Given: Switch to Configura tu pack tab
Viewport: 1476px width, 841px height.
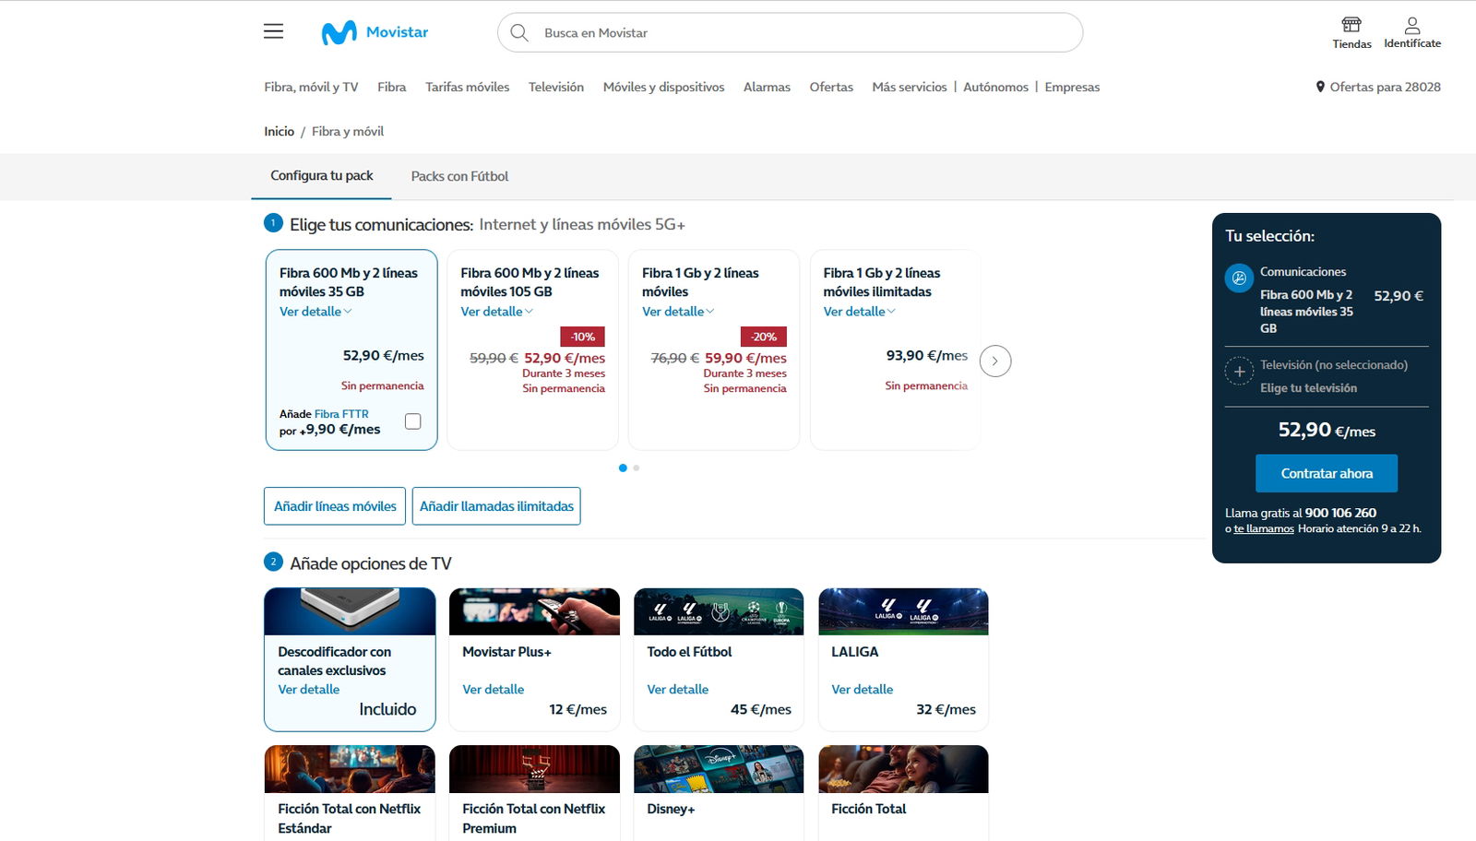Looking at the screenshot, I should pyautogui.click(x=322, y=175).
